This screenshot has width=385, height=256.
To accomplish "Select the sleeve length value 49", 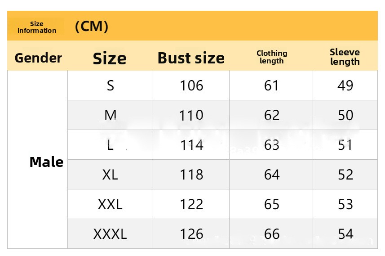I will pyautogui.click(x=345, y=85).
